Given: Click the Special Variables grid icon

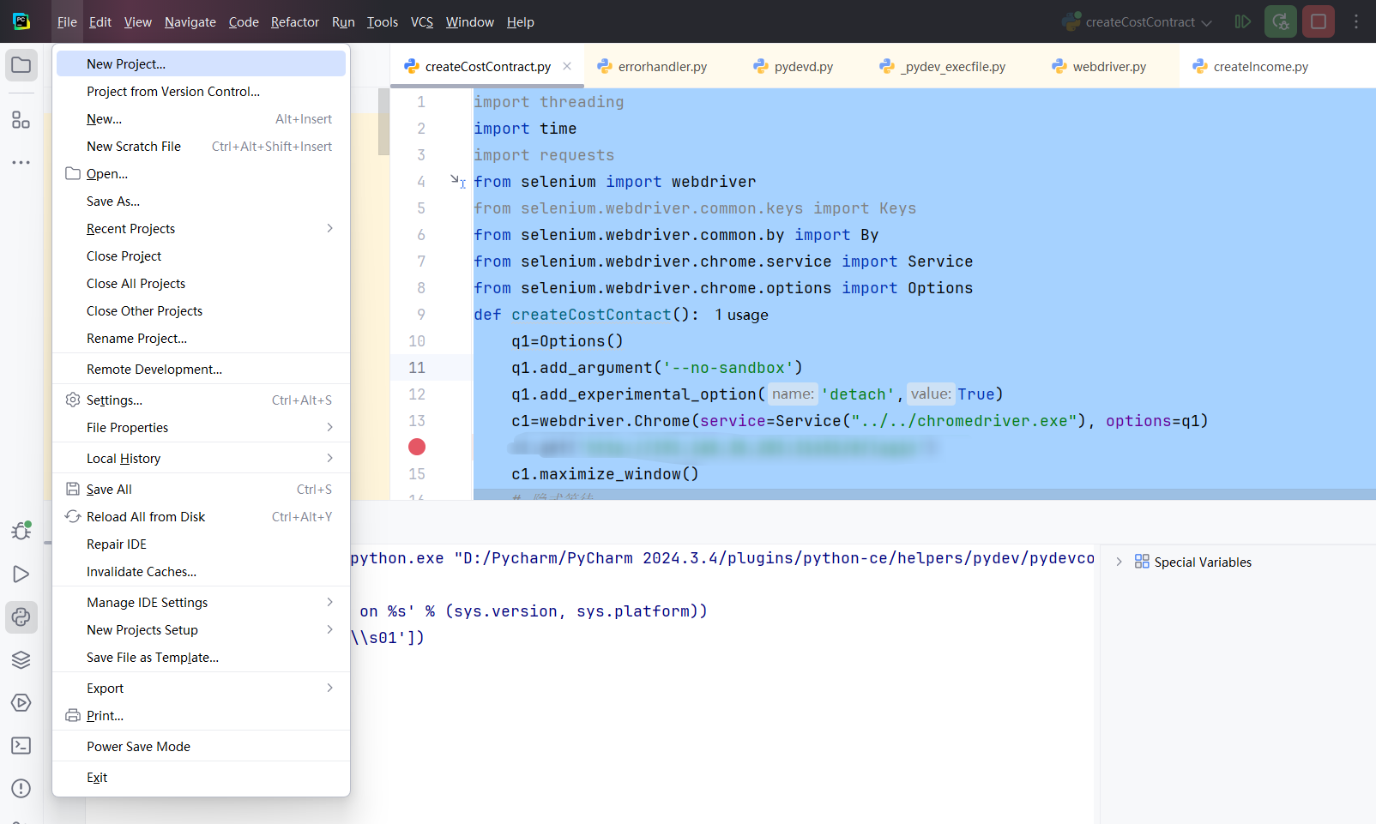Looking at the screenshot, I should [x=1142, y=562].
